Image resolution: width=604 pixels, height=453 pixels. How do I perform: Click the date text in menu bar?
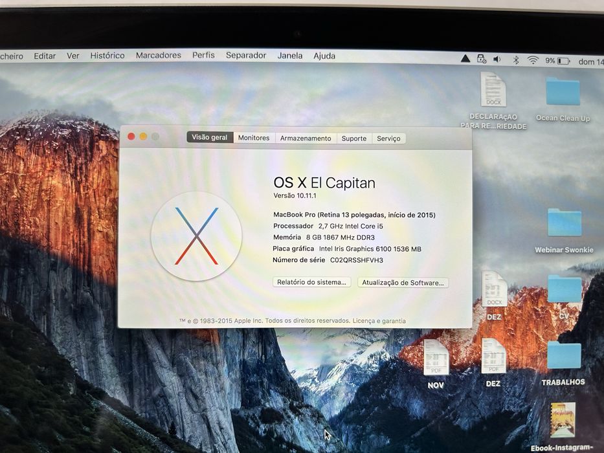pos(591,61)
